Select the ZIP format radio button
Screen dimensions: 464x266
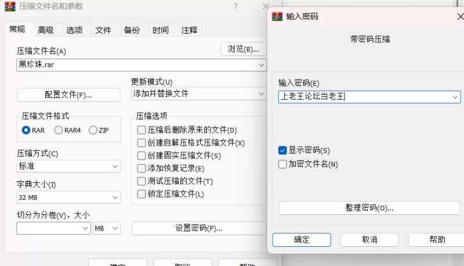tap(93, 130)
